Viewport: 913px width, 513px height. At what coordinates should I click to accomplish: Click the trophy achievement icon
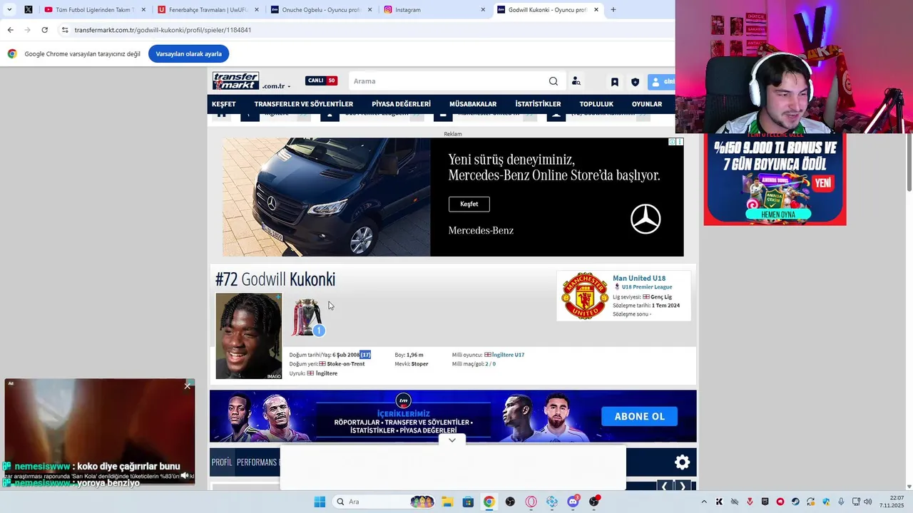(307, 317)
